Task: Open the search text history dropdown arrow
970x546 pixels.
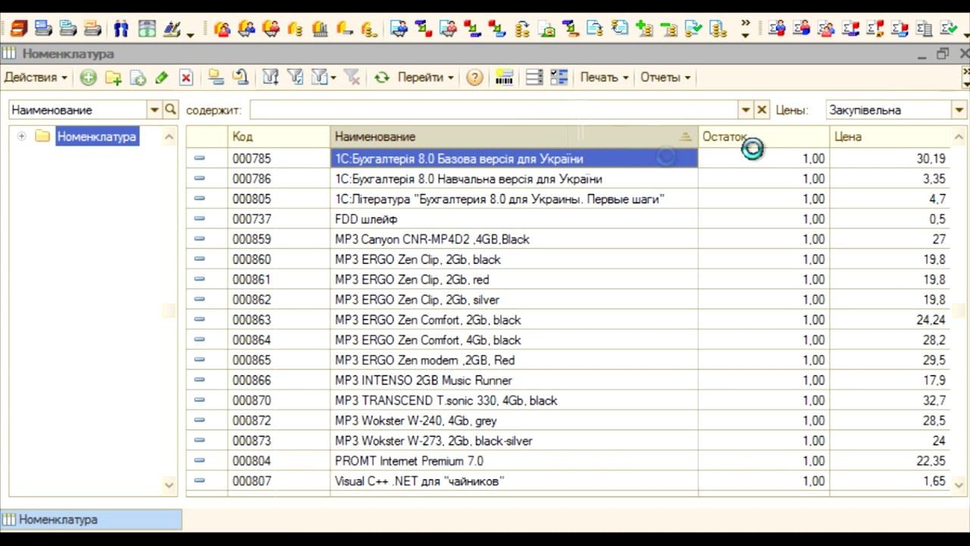Action: (746, 110)
